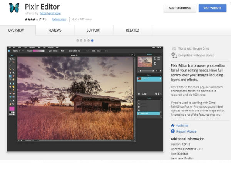The image size is (231, 173).
Task: Click the pink foreground color swatch in the screenshot
Action: (x=12, y=109)
